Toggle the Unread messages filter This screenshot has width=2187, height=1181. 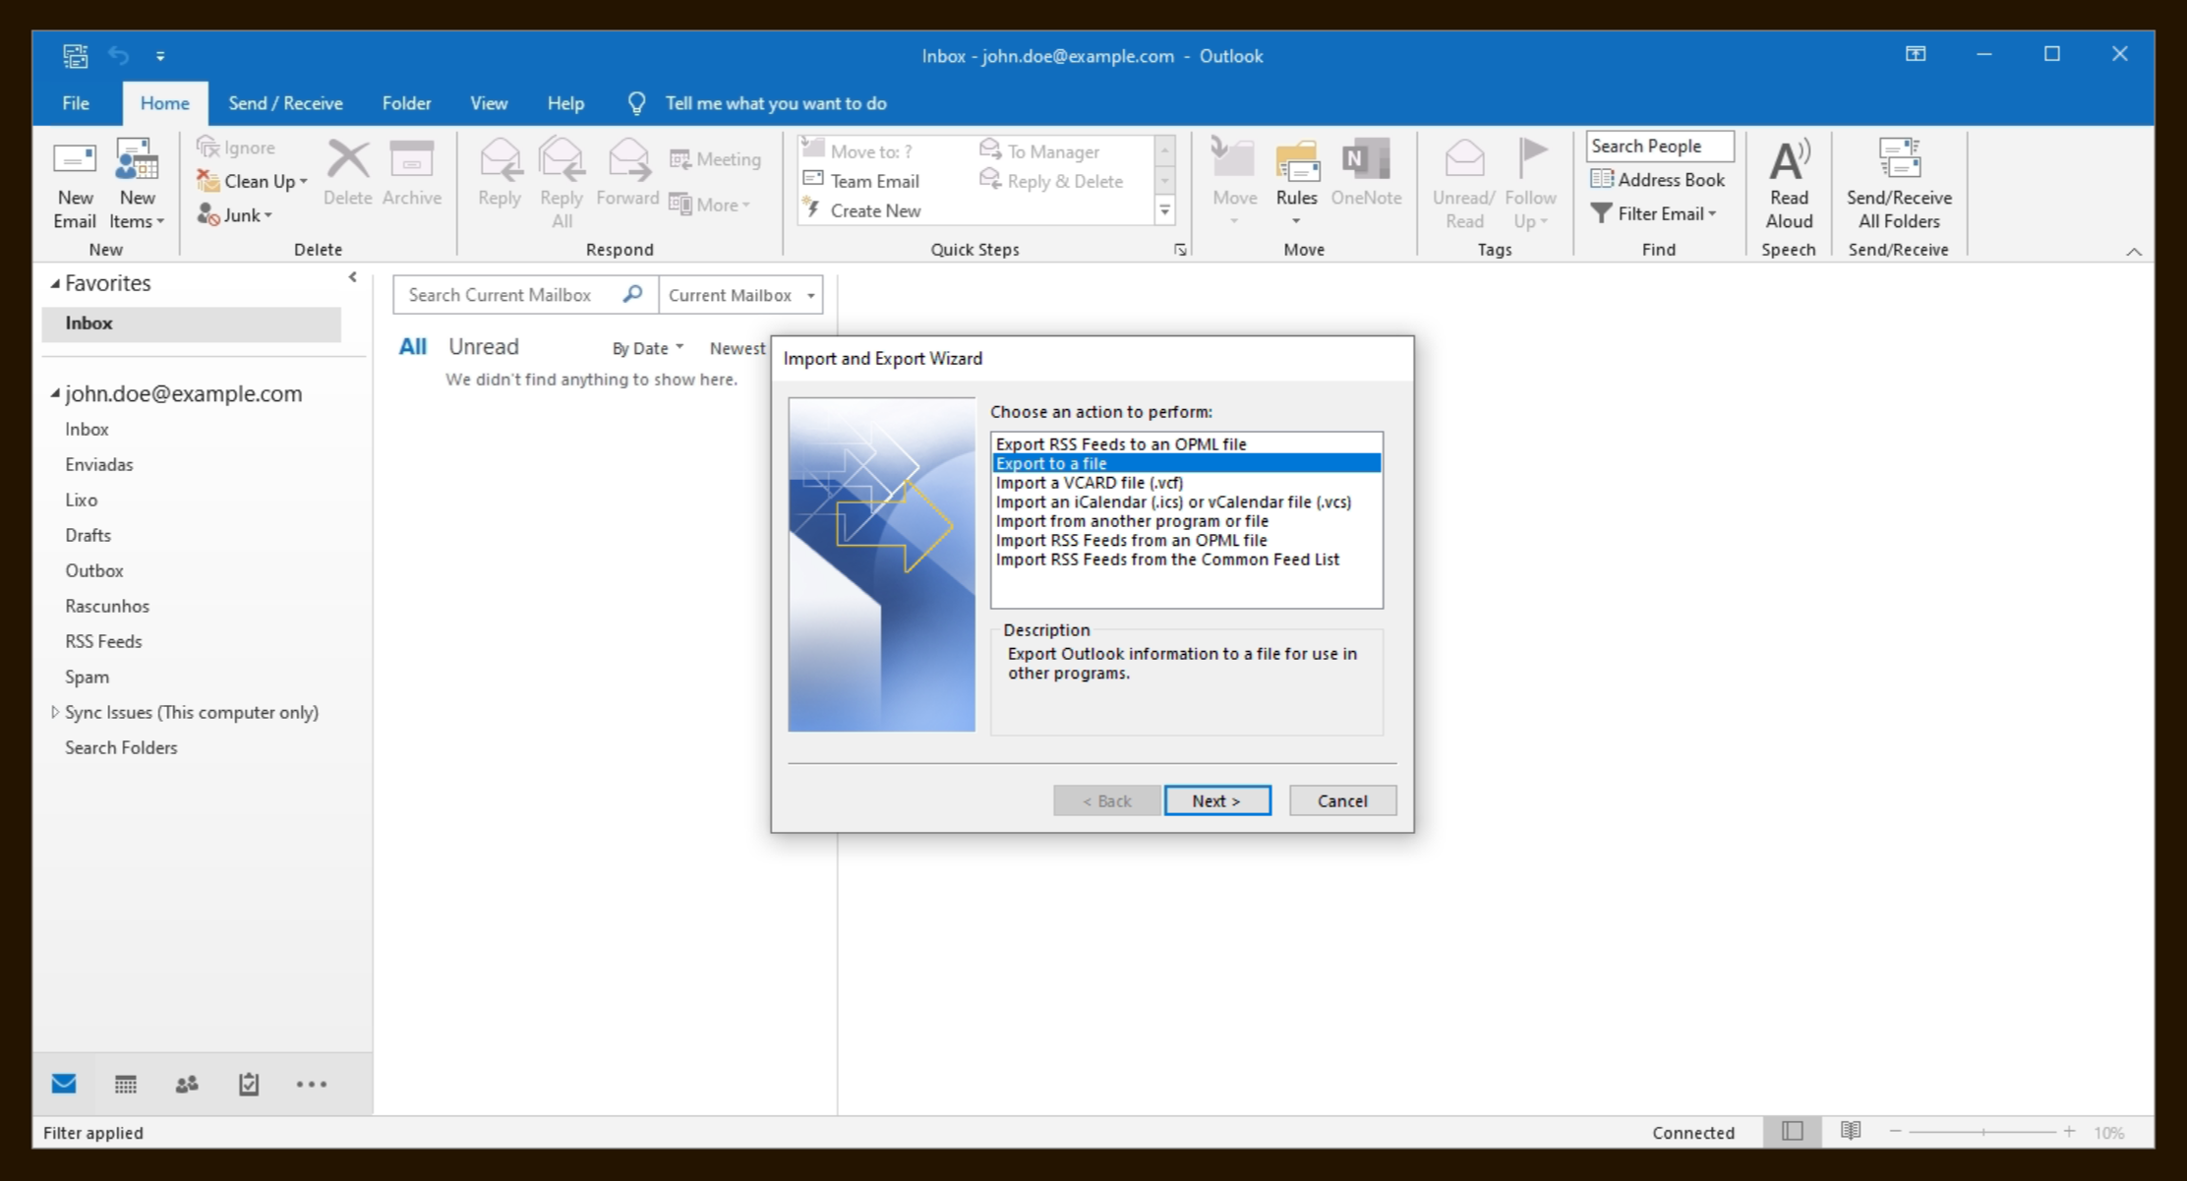pos(483,346)
